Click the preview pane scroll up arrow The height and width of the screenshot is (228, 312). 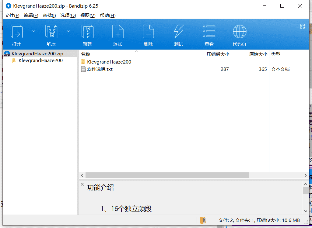[x=306, y=184]
